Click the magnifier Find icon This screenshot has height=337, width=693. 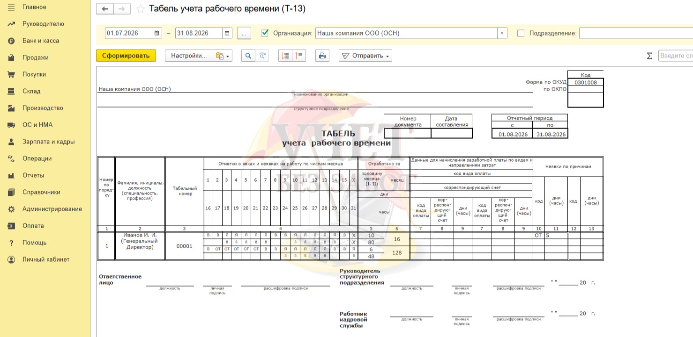tap(248, 56)
